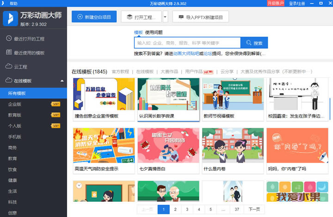
Task: Switch to the 使用问题 search tab
Action: (x=154, y=32)
